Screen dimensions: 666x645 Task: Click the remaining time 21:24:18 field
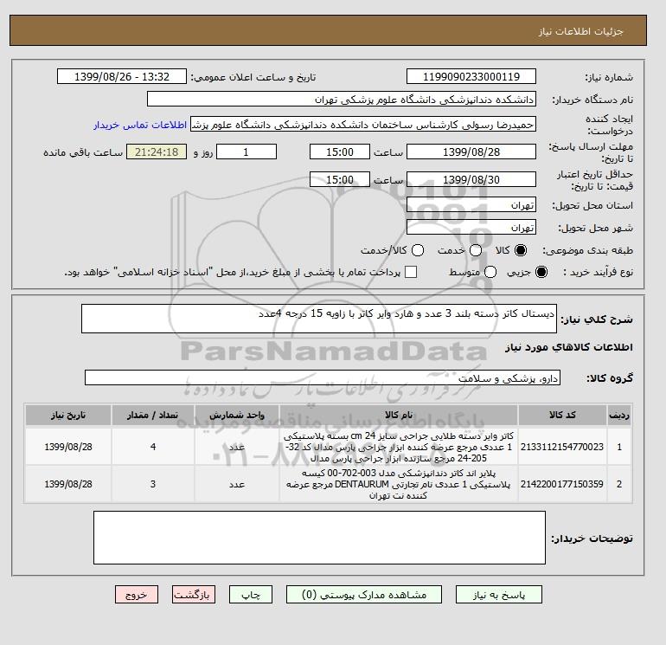[x=157, y=152]
